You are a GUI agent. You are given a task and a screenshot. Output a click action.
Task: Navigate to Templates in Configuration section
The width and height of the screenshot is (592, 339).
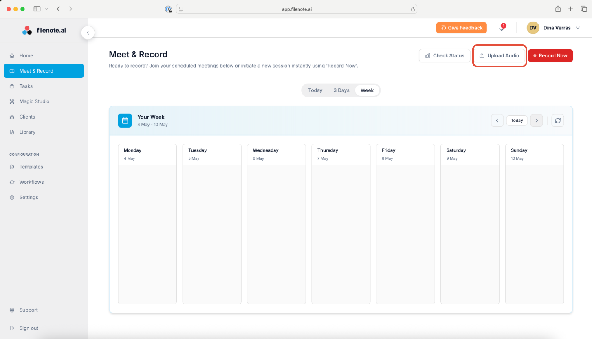pos(31,167)
